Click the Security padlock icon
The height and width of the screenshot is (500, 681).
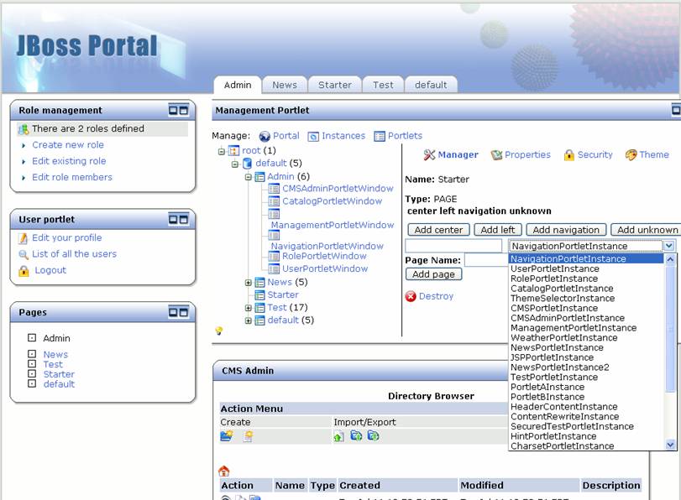click(x=569, y=155)
